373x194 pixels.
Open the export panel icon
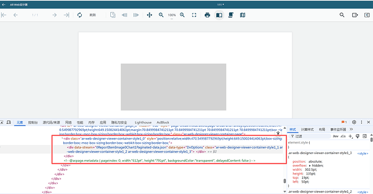click(x=355, y=15)
